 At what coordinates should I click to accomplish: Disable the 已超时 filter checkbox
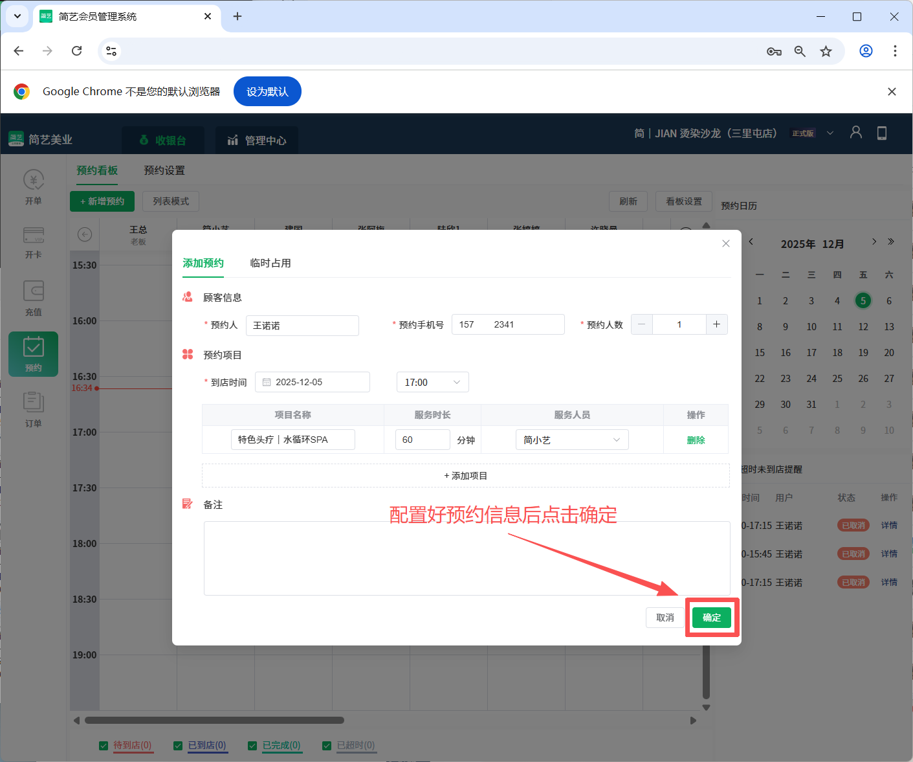pos(326,745)
